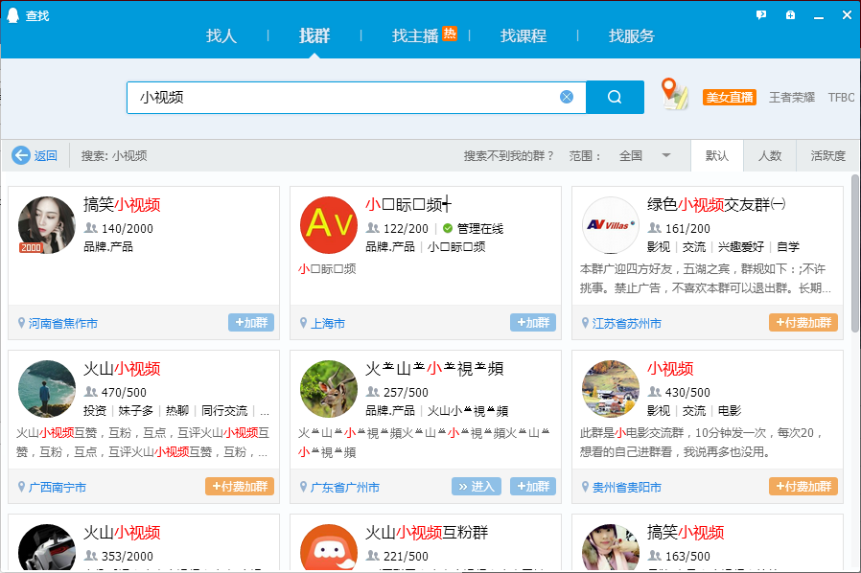This screenshot has width=861, height=573.
Task: Open the seaside avatar of the 470/500 group
Action: 47,389
